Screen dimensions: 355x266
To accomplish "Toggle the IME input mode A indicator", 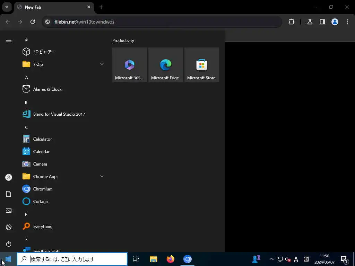I will (296, 259).
